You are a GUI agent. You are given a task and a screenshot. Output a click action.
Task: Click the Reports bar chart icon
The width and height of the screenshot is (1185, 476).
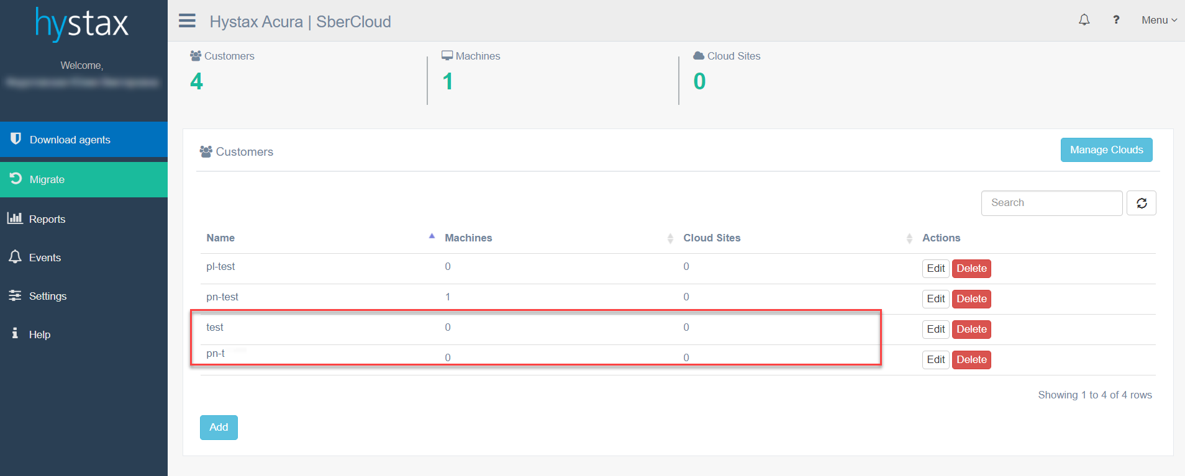tap(15, 218)
